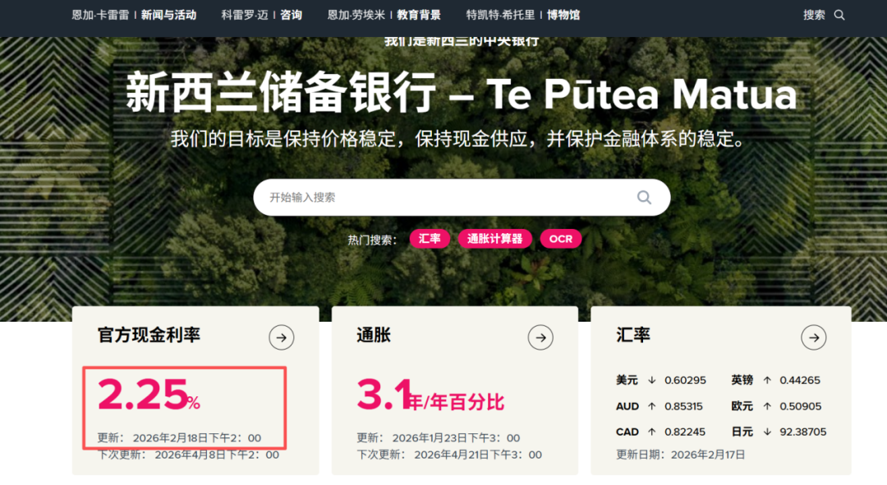Click the 美元 down arrow indicator
This screenshot has width=887, height=485.
tap(652, 380)
